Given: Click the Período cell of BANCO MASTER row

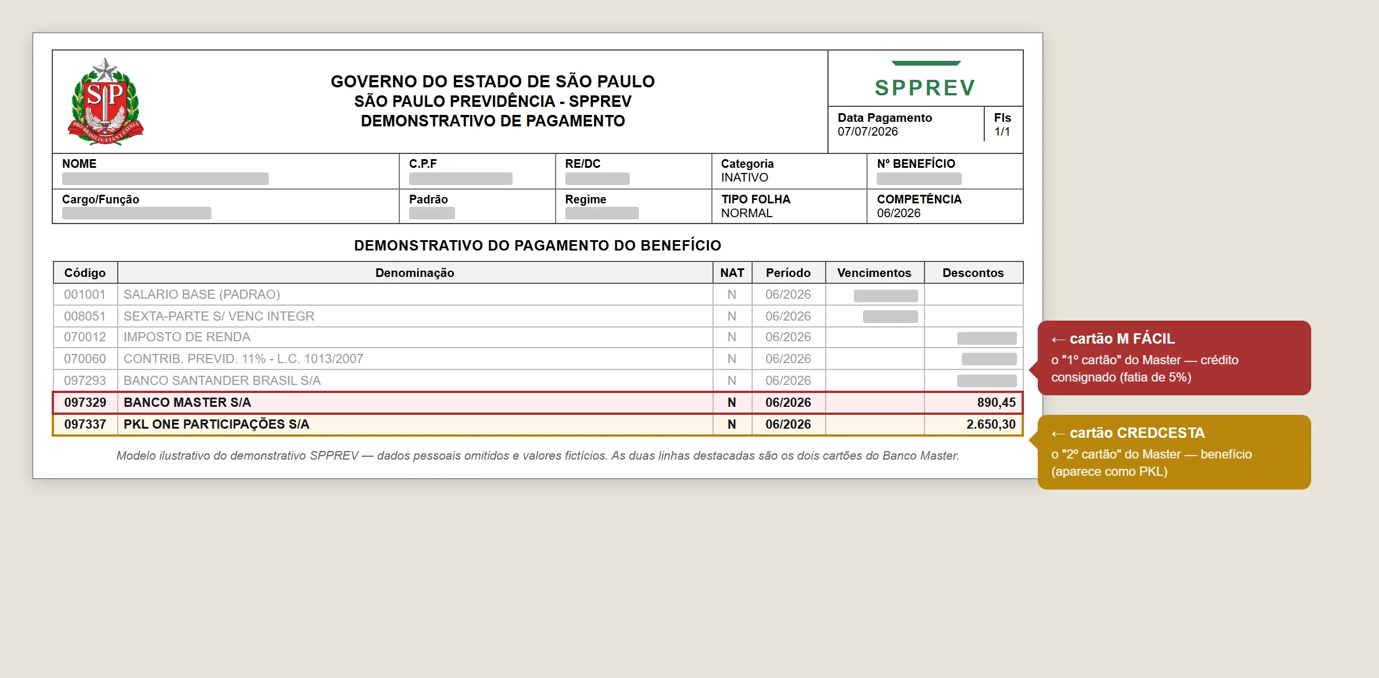Looking at the screenshot, I should pyautogui.click(x=788, y=403).
